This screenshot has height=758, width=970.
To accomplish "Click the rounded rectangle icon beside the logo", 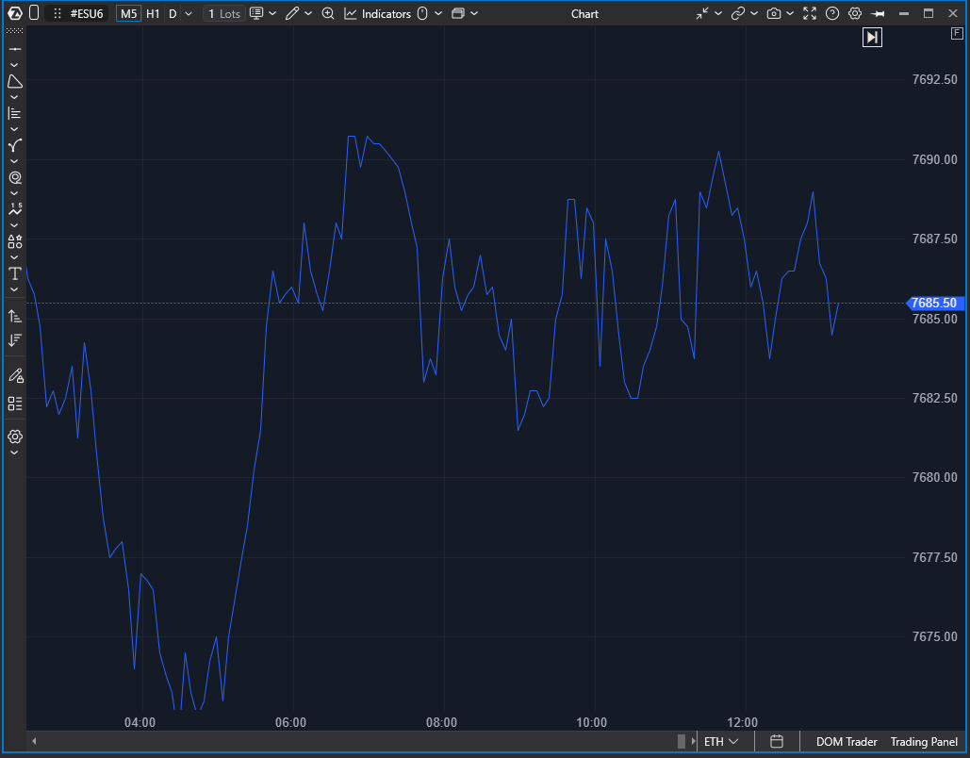I will click(34, 13).
